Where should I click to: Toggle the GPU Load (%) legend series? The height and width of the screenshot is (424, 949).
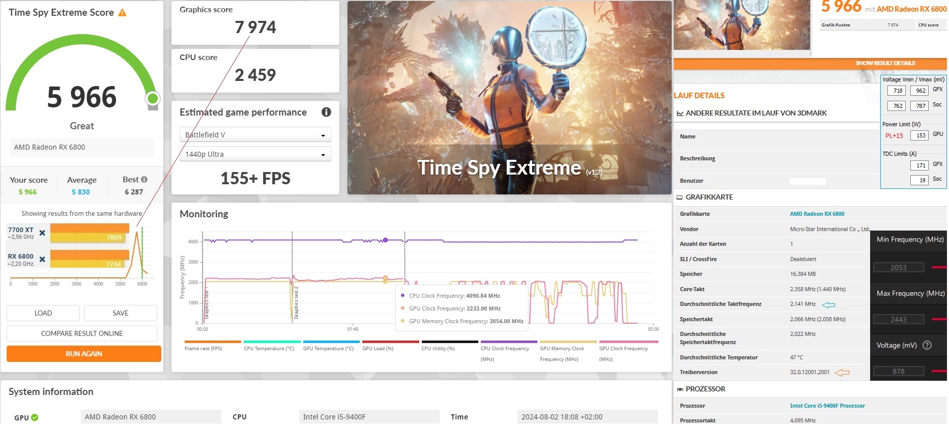[x=390, y=346]
